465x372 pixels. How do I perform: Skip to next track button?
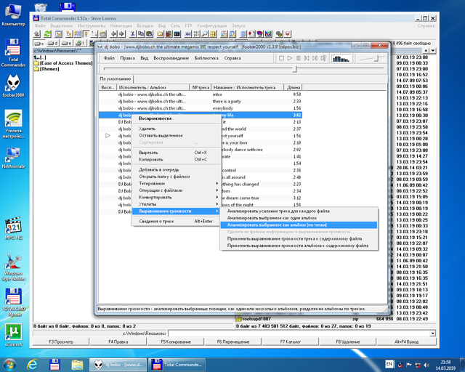(x=315, y=58)
